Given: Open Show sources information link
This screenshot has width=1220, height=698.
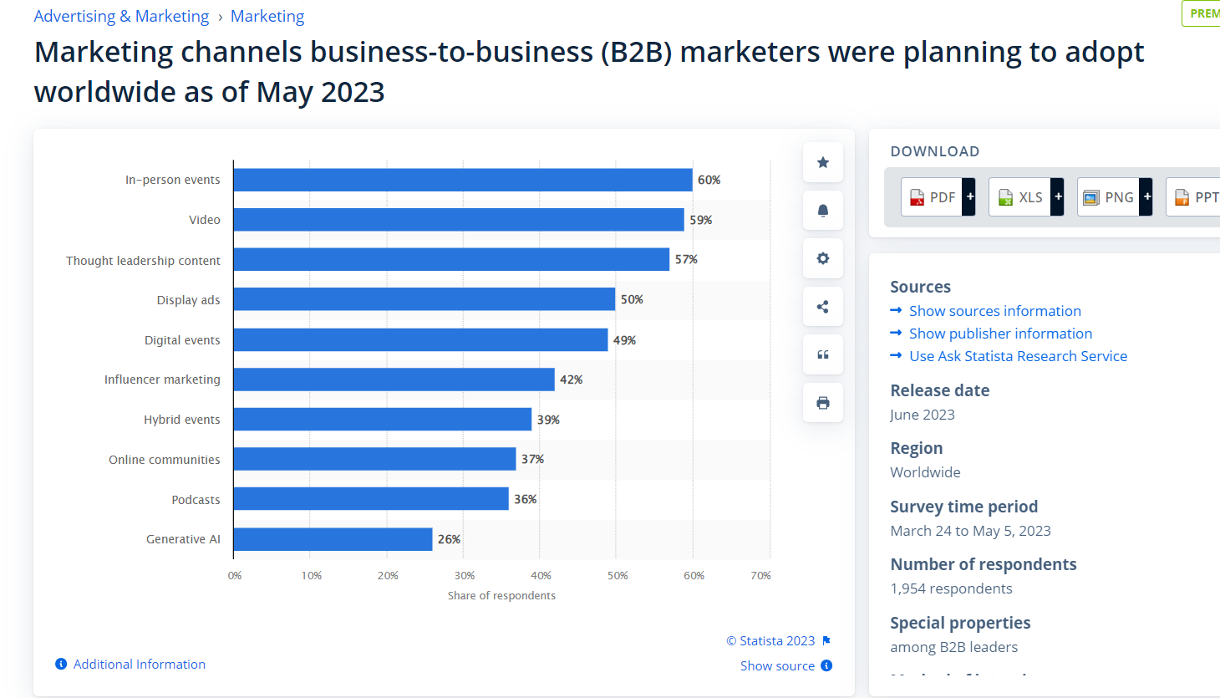Looking at the screenshot, I should pyautogui.click(x=994, y=311).
